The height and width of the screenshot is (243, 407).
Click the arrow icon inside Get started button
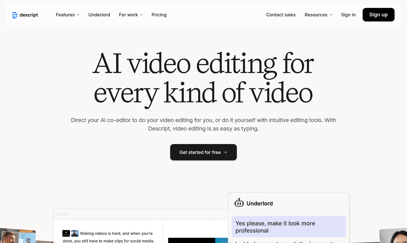click(225, 152)
